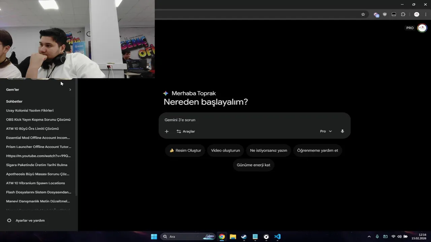Screen dimensions: 431x242
Task: Open Steam from the taskbar
Action: click(x=244, y=237)
